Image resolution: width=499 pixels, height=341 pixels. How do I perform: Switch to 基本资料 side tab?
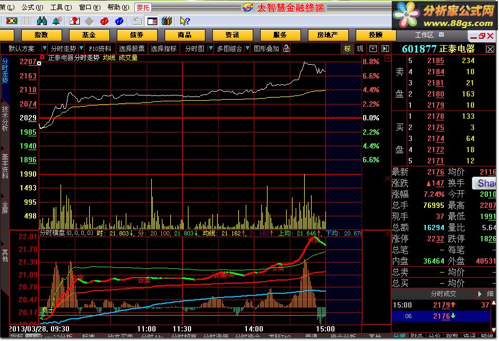coord(5,166)
